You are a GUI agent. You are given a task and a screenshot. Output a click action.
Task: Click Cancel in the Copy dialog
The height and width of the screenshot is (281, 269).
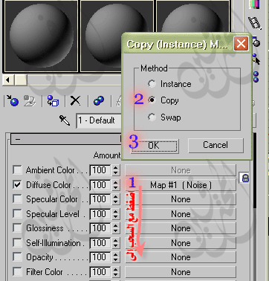tap(215, 145)
